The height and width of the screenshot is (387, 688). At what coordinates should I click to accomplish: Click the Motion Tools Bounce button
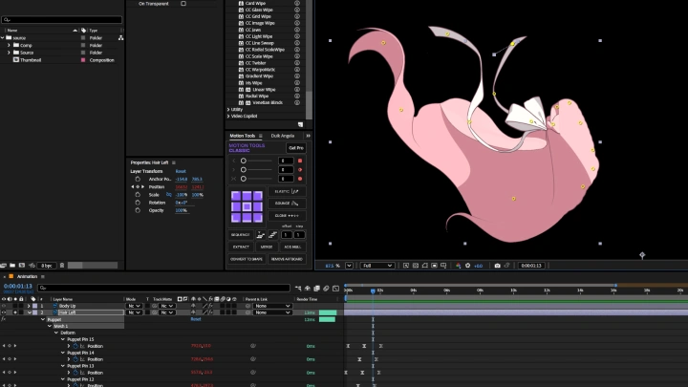click(289, 204)
